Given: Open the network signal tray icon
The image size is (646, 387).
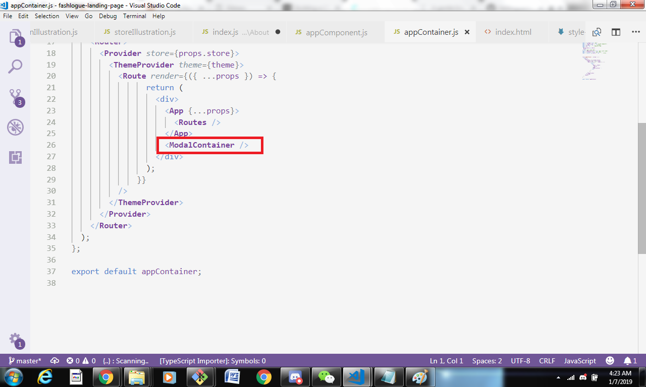Looking at the screenshot, I should 571,377.
